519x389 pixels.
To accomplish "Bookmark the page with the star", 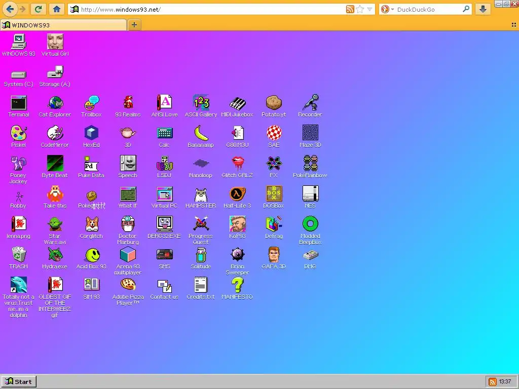I will coord(360,9).
